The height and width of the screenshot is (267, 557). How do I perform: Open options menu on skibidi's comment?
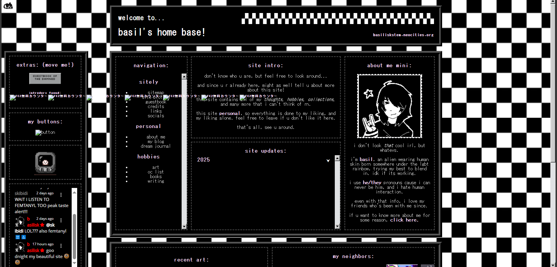(61, 195)
